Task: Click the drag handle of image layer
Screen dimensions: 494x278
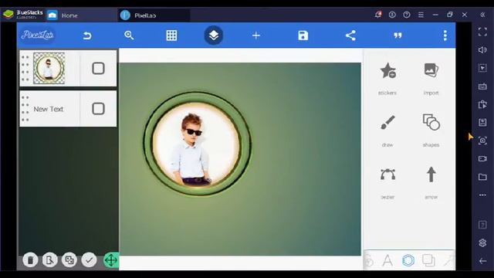Action: click(x=25, y=69)
